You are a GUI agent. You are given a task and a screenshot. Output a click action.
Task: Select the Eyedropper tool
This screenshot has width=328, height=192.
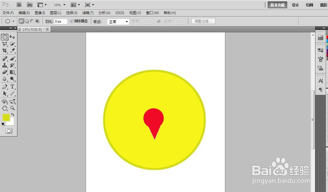[x=12, y=50]
